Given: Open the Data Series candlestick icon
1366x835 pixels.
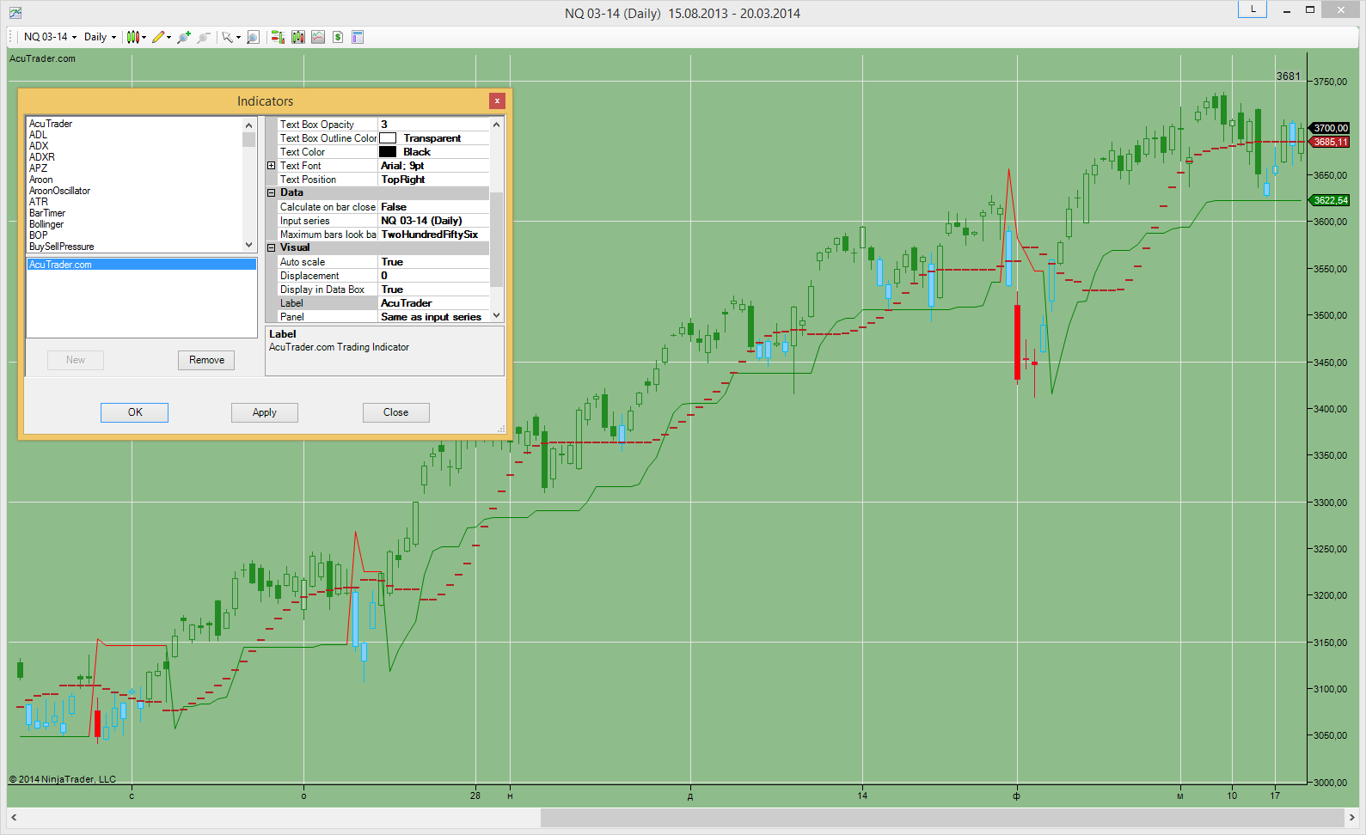Looking at the screenshot, I should (298, 37).
